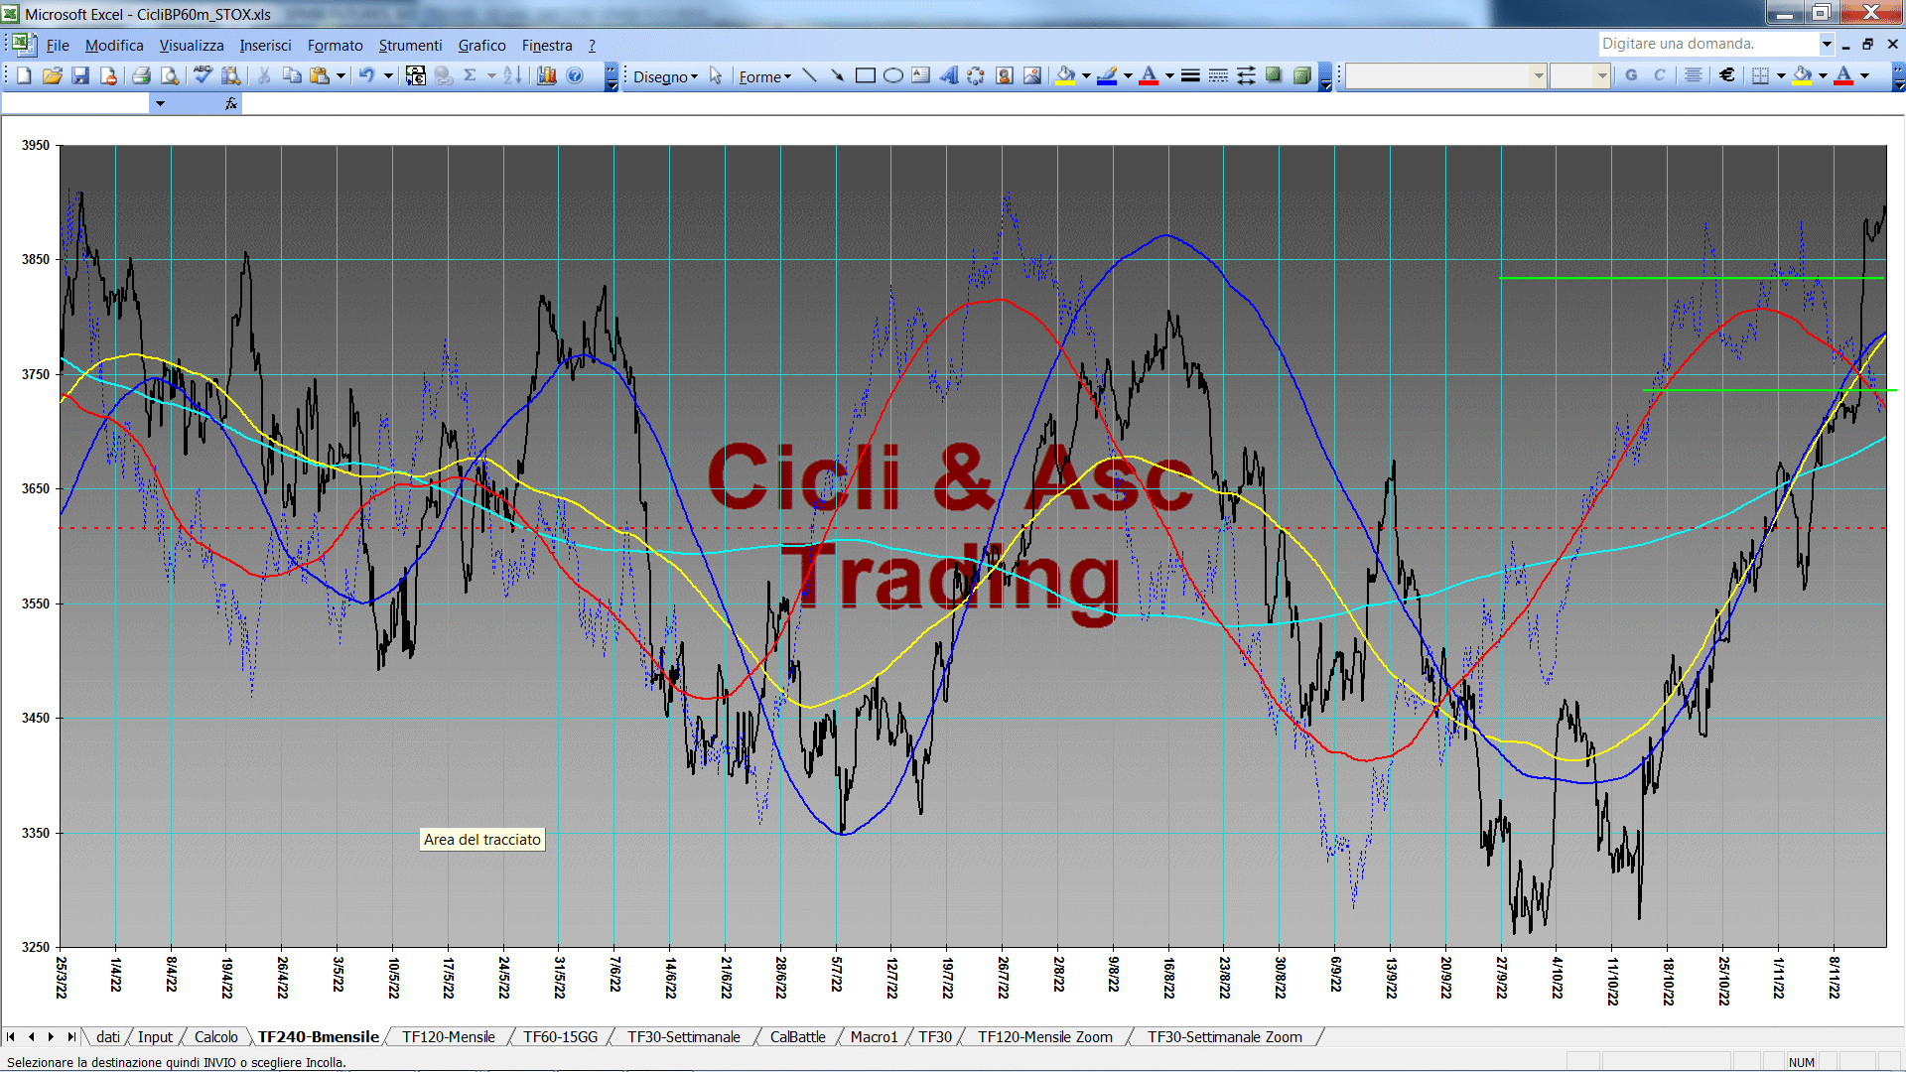The height and width of the screenshot is (1072, 1906).
Task: Create a new workbook icon
Action: [25, 75]
